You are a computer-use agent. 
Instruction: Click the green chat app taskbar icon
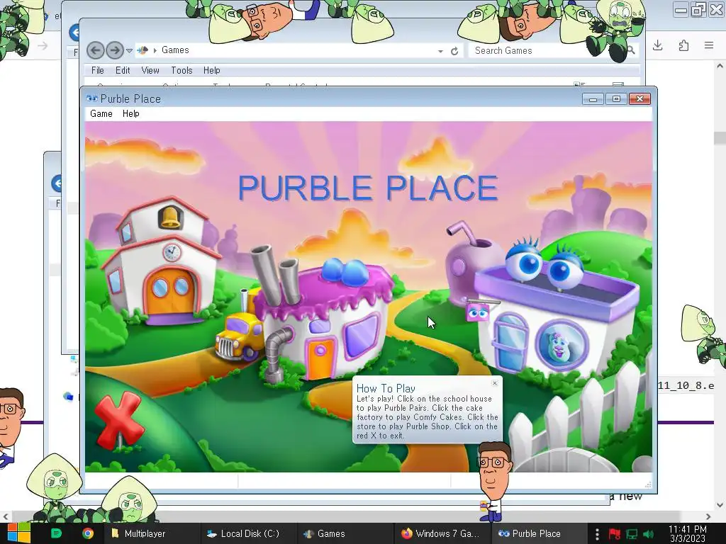point(57,533)
